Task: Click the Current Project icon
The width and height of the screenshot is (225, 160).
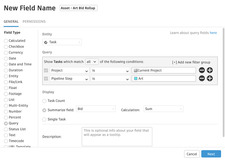Action: pos(135,70)
